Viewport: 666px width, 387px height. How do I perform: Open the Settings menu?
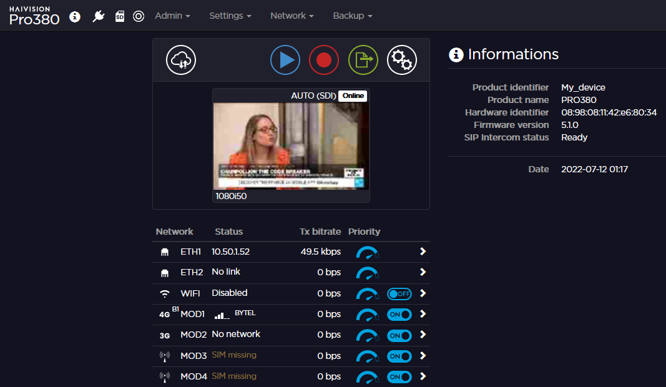(x=230, y=16)
